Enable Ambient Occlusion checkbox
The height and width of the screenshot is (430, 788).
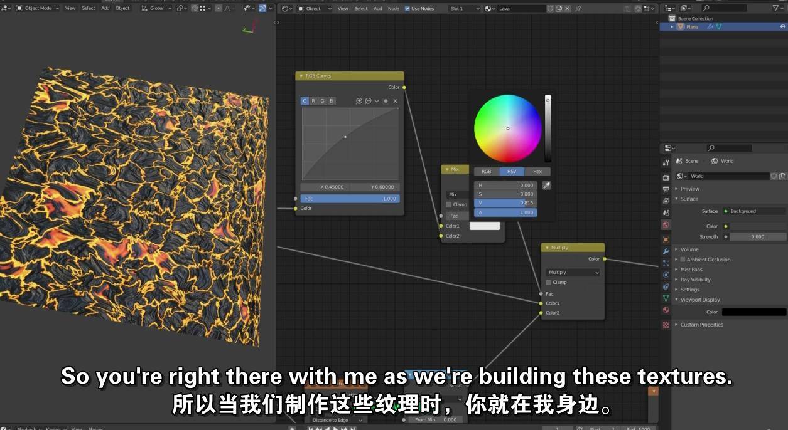(683, 260)
